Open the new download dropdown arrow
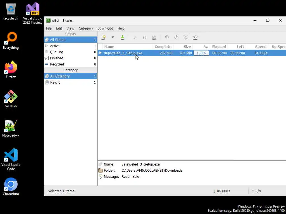This screenshot has width=286, height=214. click(x=113, y=37)
